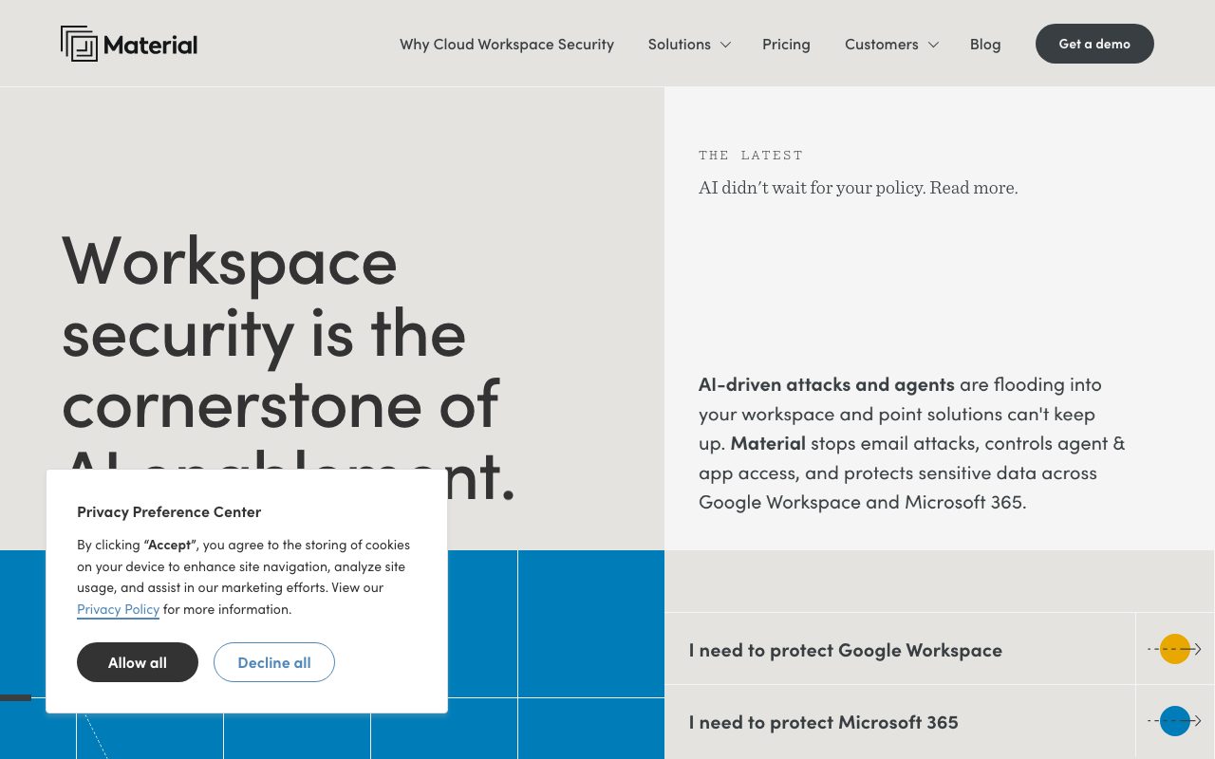Expand the Solutions dropdown chevron
This screenshot has width=1215, height=759.
click(725, 45)
